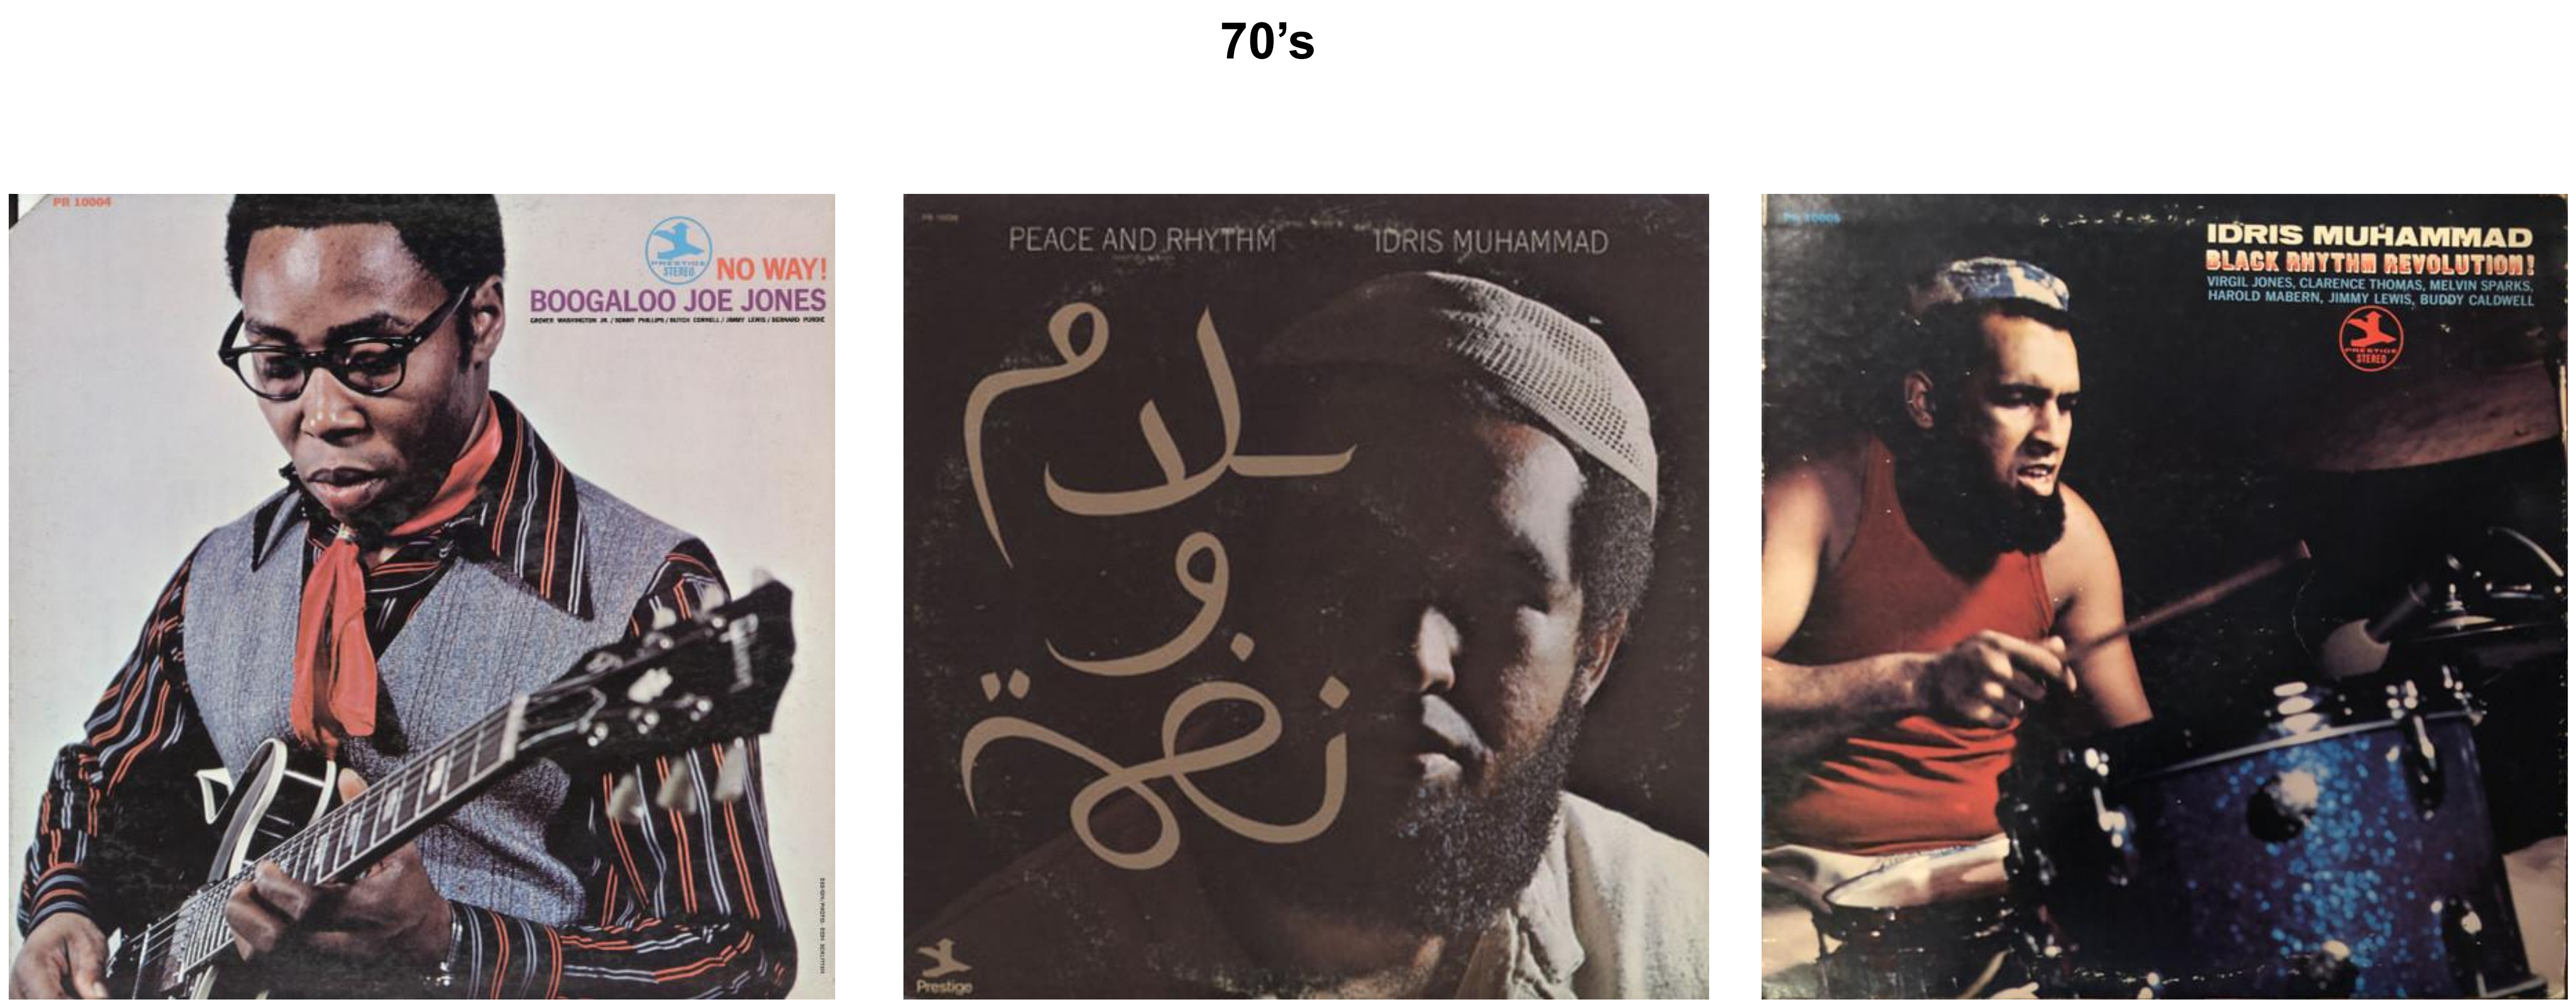Image resolution: width=2576 pixels, height=1005 pixels.
Task: Click the red Prestige Stereo logo
Action: pyautogui.click(x=2371, y=338)
